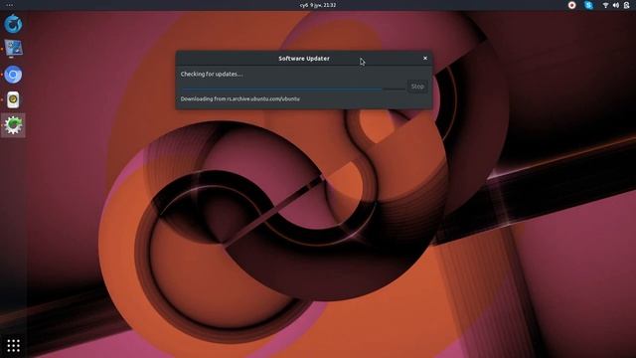Open the power and session indicator at far right
636x358 pixels.
click(627, 5)
